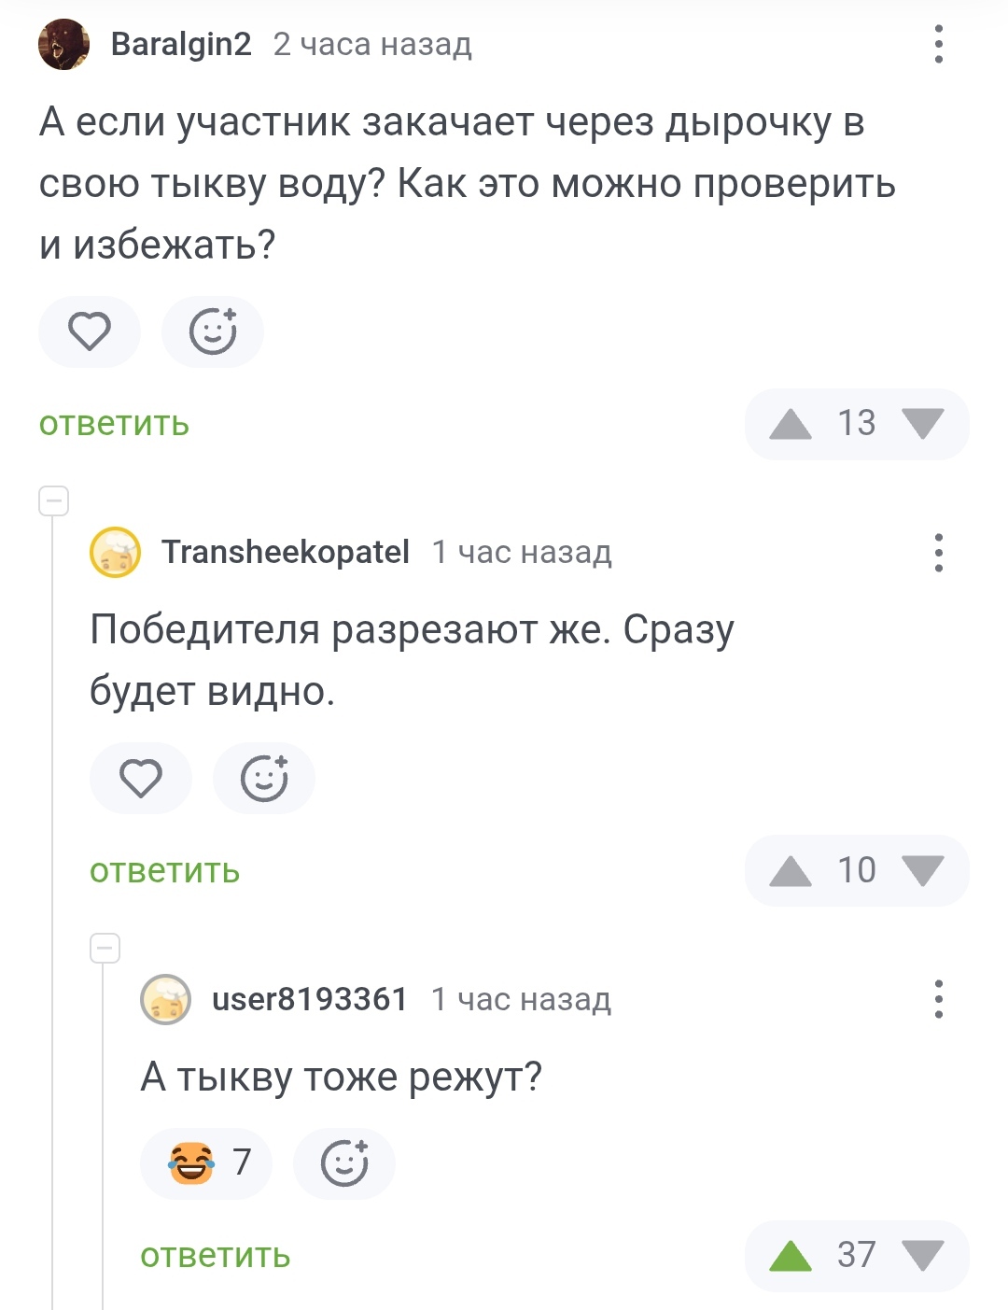
Task: Like Baralgin2's comment with the heart
Action: (90, 331)
